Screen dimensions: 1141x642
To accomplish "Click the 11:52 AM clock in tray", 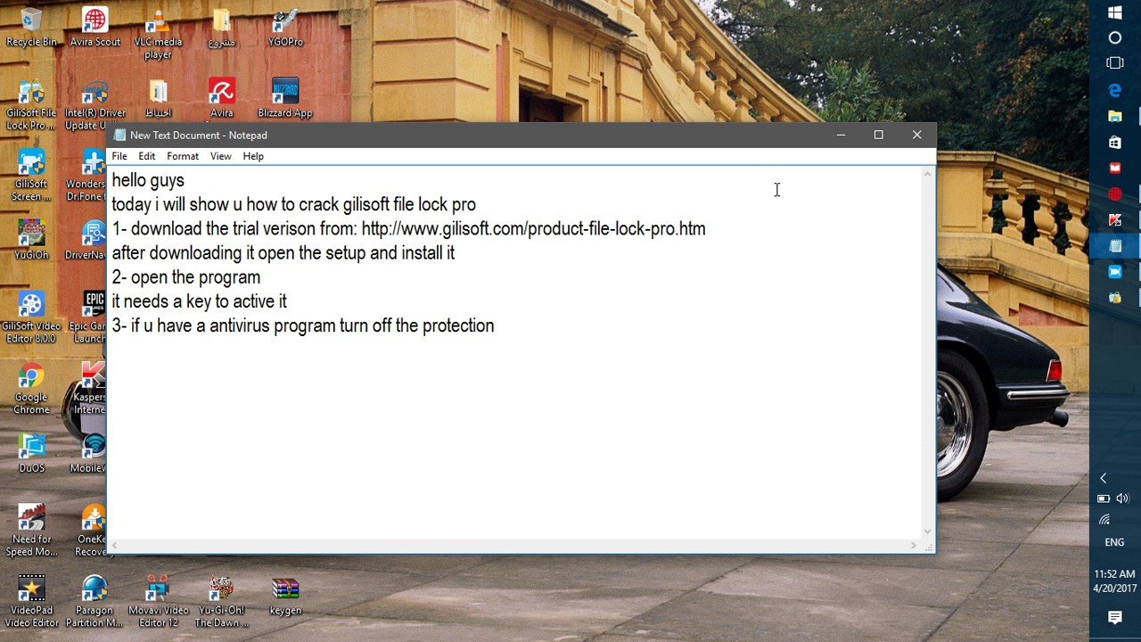I will coord(1115,574).
